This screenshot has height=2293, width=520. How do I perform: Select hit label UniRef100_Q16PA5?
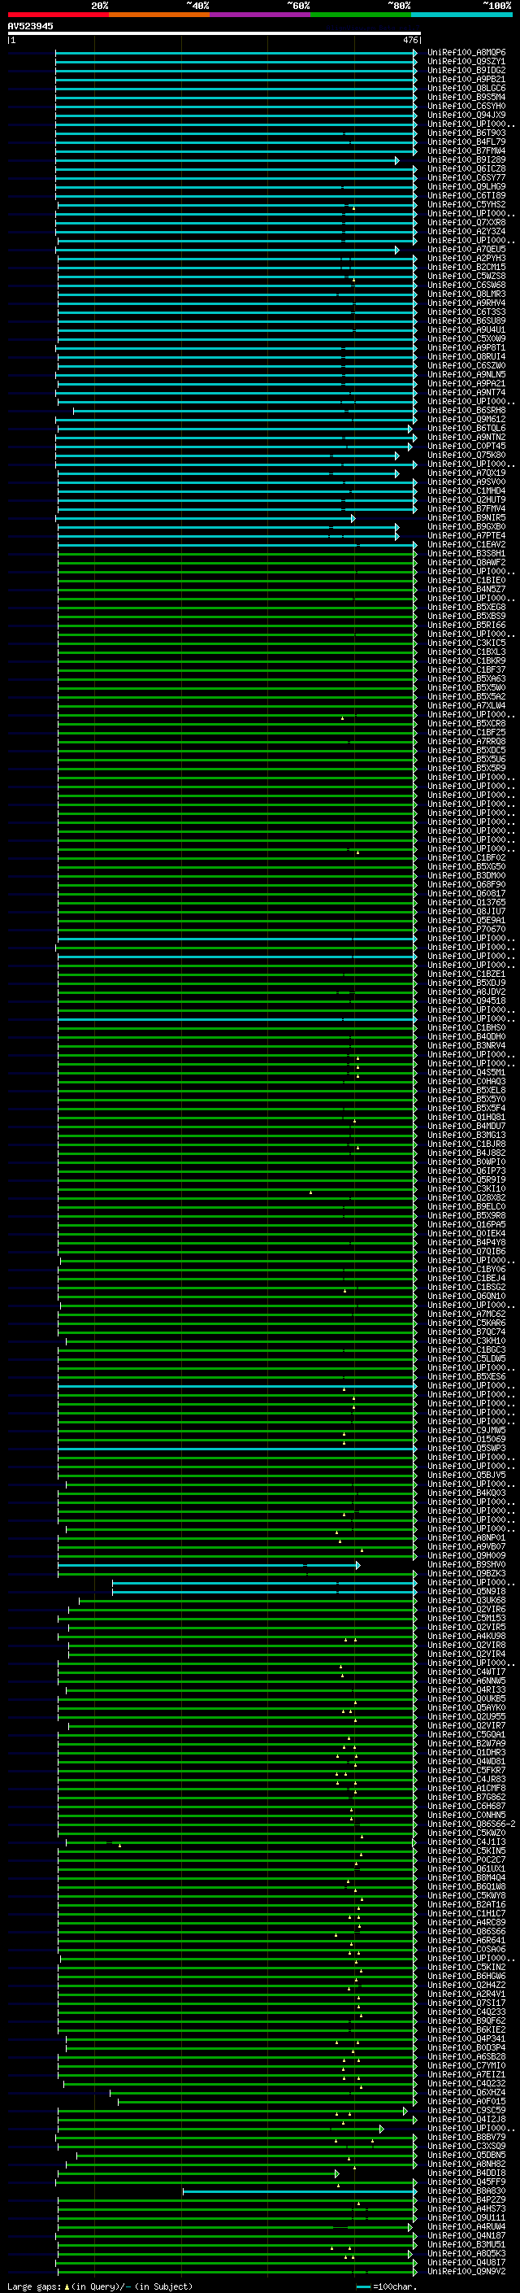(466, 1225)
